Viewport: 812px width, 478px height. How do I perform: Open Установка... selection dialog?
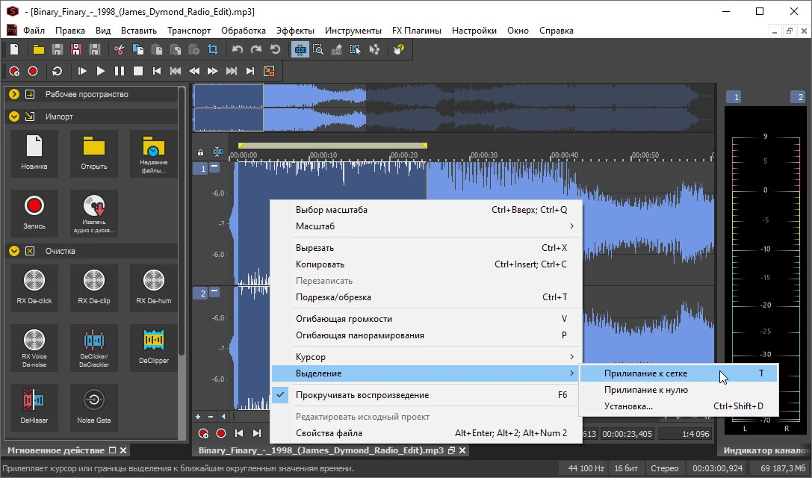(x=678, y=406)
